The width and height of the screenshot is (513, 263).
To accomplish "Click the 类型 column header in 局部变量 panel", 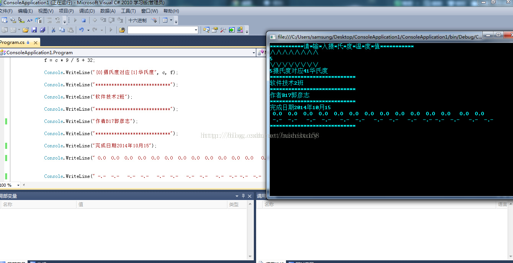I will point(237,205).
